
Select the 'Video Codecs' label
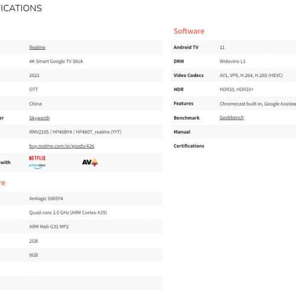pos(188,75)
